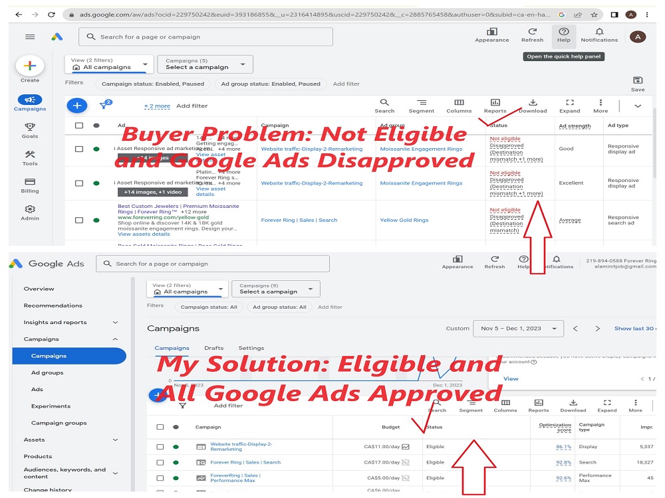Open Campaigns megaphone icon in left rail
Viewport: 665px width, 498px height.
pyautogui.click(x=30, y=100)
